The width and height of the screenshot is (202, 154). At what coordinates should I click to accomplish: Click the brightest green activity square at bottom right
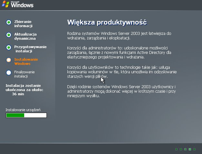coord(190,149)
